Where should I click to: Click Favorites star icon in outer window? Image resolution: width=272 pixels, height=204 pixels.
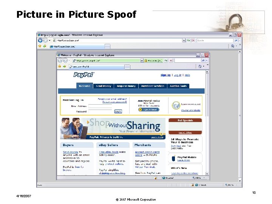coord(40,46)
